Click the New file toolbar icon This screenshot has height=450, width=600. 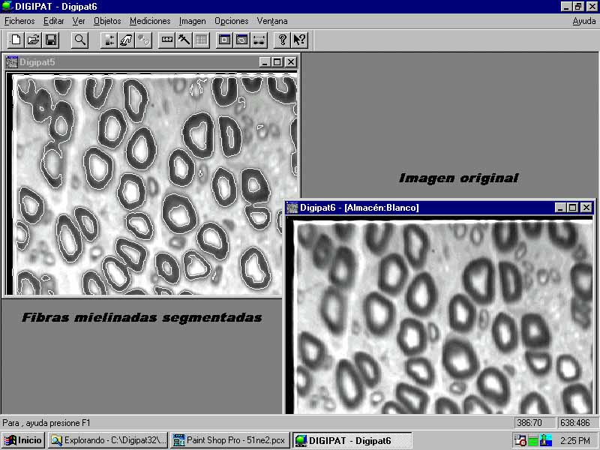pyautogui.click(x=16, y=40)
